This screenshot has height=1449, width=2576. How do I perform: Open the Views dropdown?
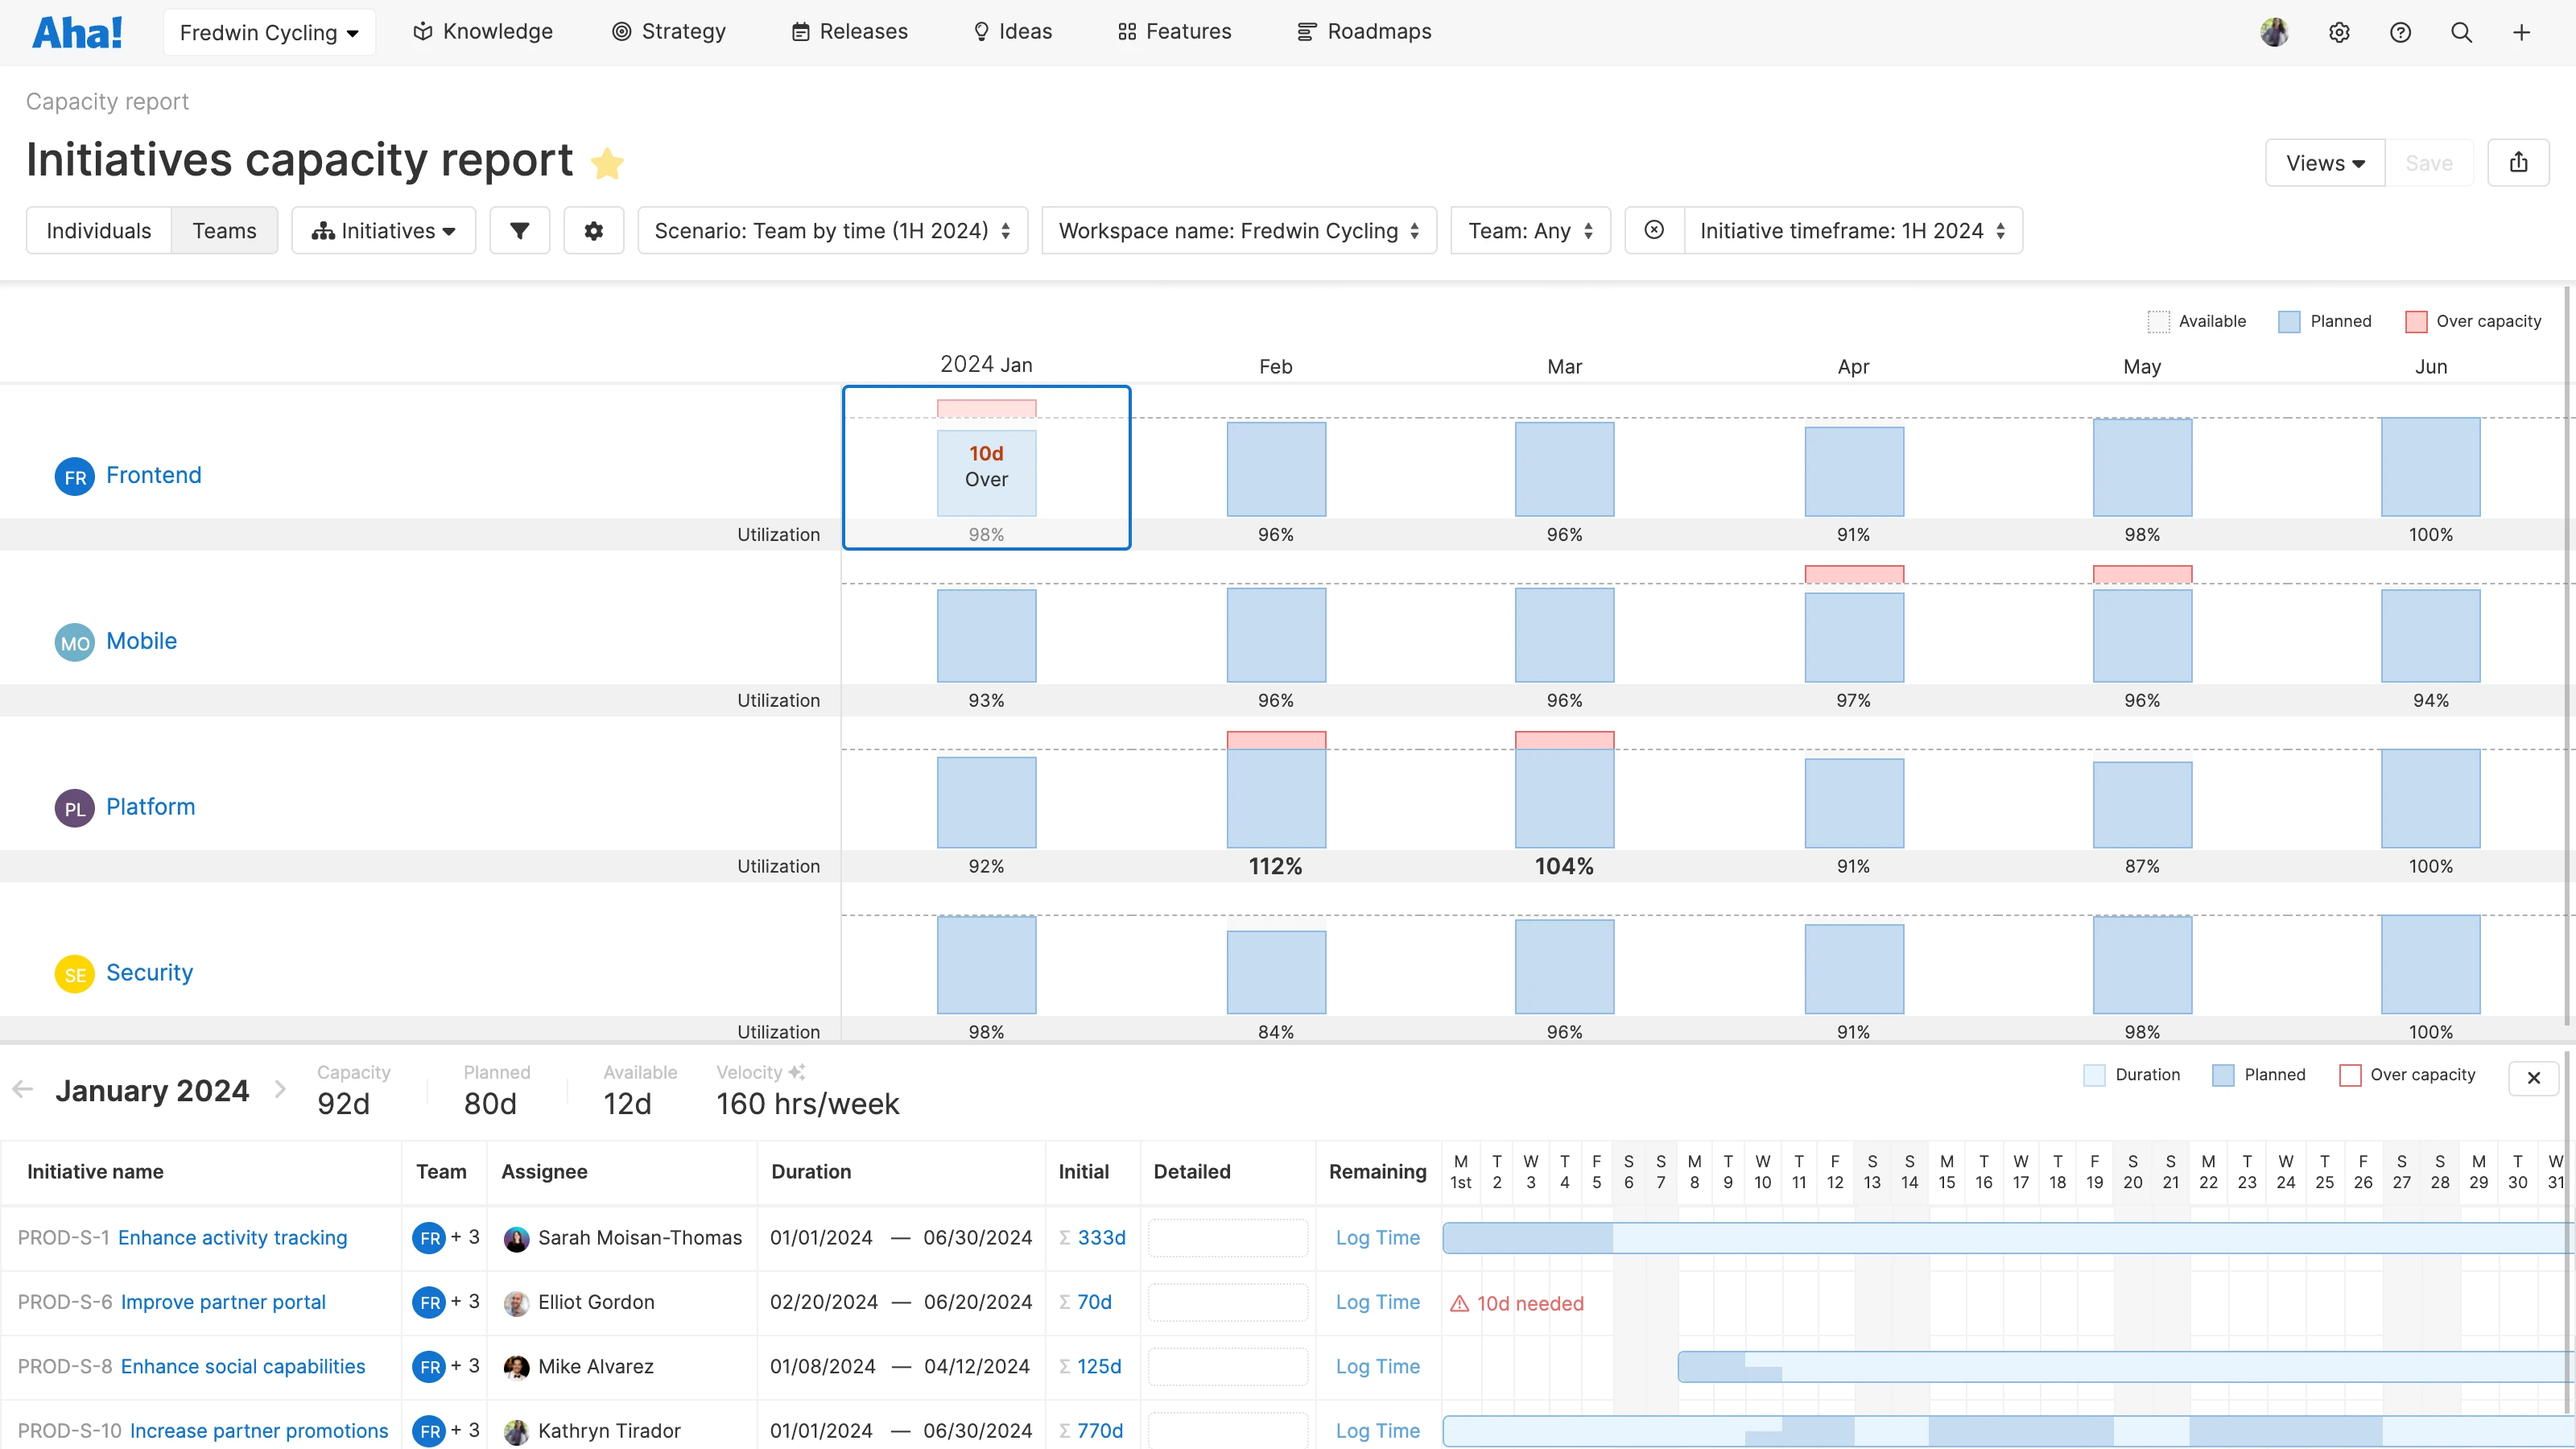click(2324, 162)
